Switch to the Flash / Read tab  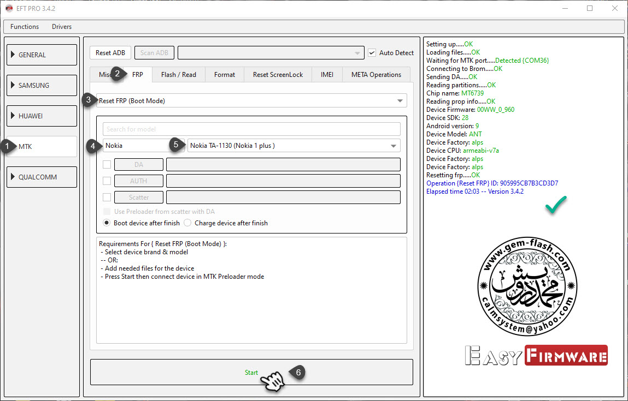pyautogui.click(x=179, y=75)
